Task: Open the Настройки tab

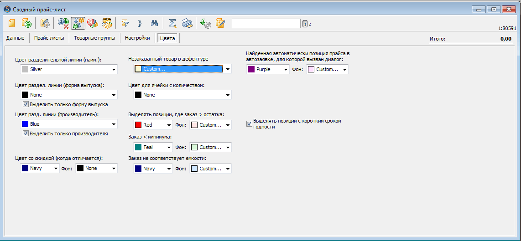Action: point(137,38)
